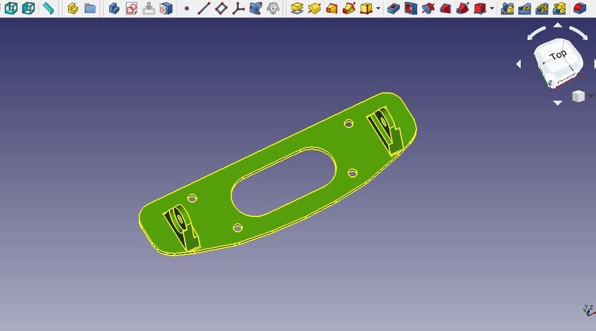Viewport: 596px width, 331px height.
Task: Select the Datum Plane tool
Action: [x=221, y=8]
